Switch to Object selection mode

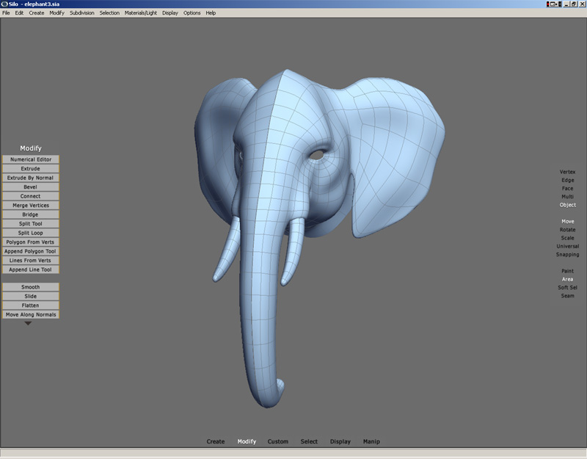pyautogui.click(x=567, y=205)
